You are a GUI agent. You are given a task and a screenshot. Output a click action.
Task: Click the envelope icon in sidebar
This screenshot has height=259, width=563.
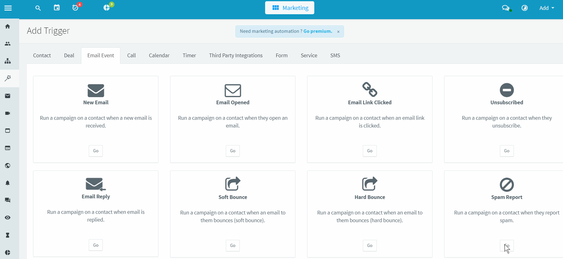point(8,96)
